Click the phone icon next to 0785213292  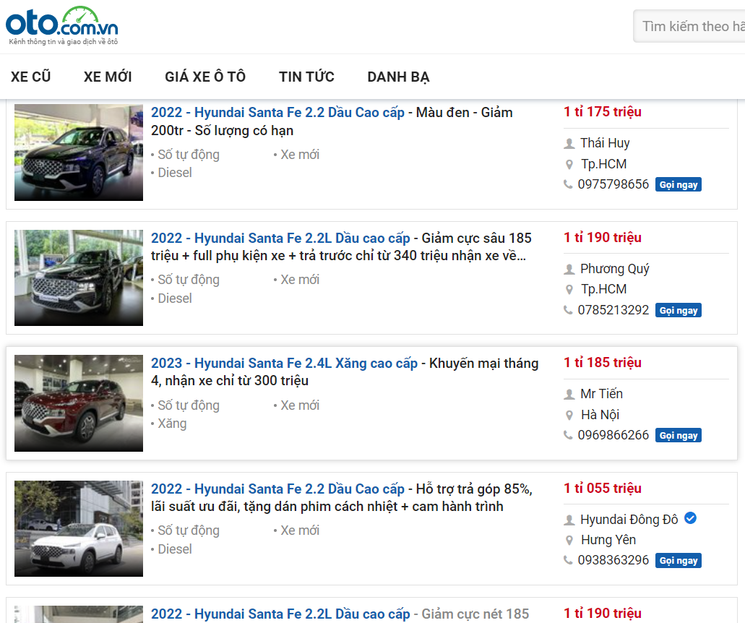tap(569, 310)
